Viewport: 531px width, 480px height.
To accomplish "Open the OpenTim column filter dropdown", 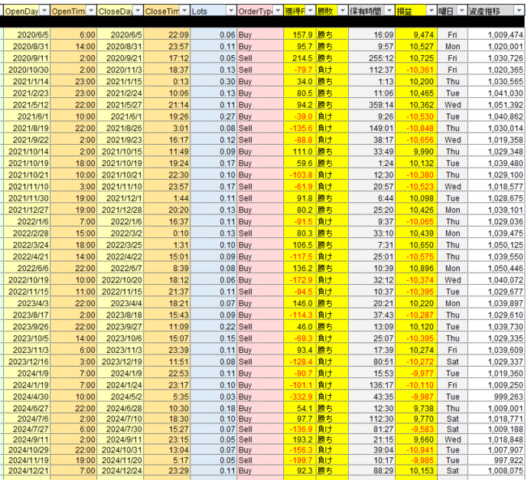I will 91,11.
